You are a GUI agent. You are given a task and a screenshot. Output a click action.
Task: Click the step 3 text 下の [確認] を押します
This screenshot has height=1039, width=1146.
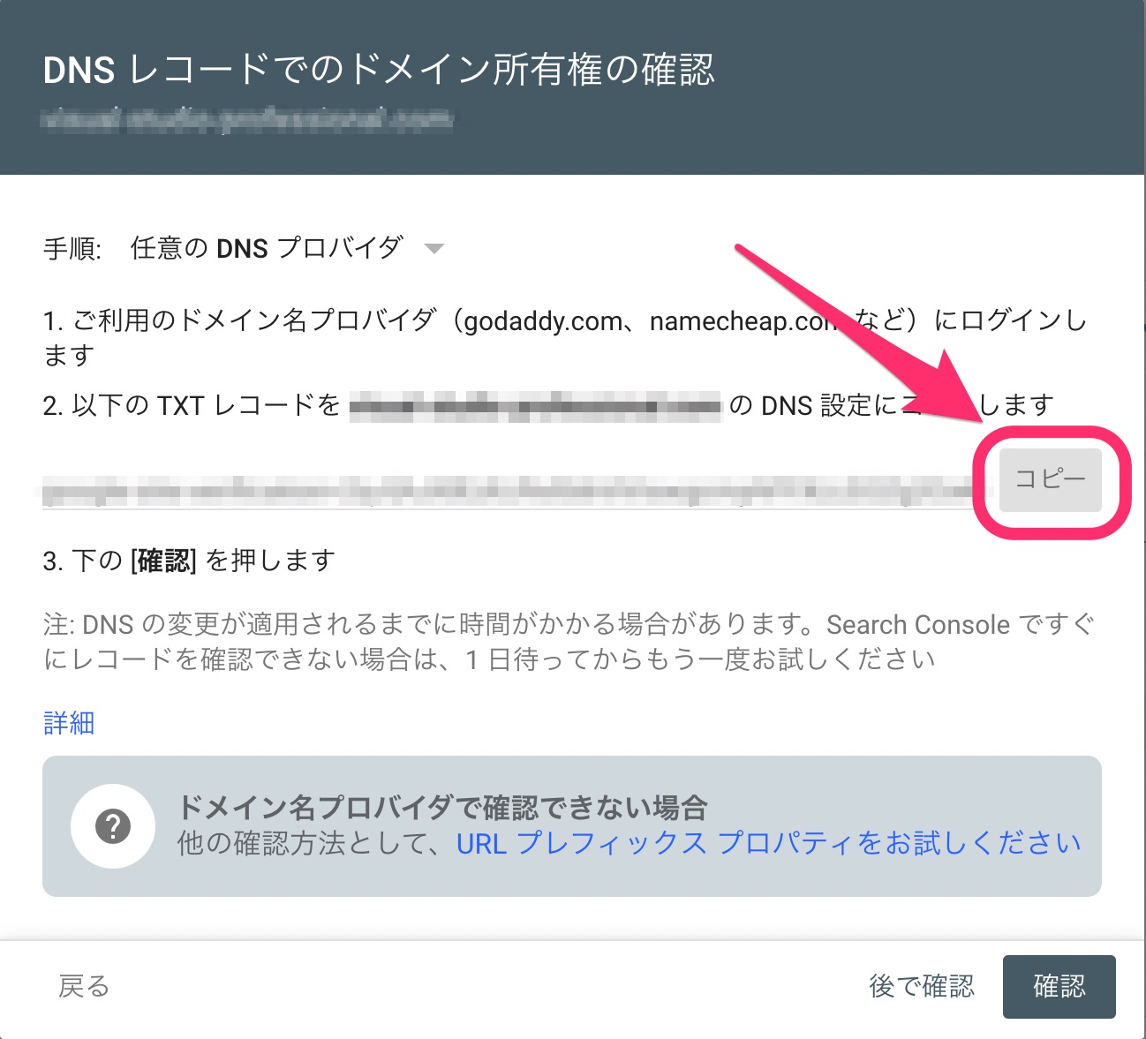pyautogui.click(x=189, y=561)
